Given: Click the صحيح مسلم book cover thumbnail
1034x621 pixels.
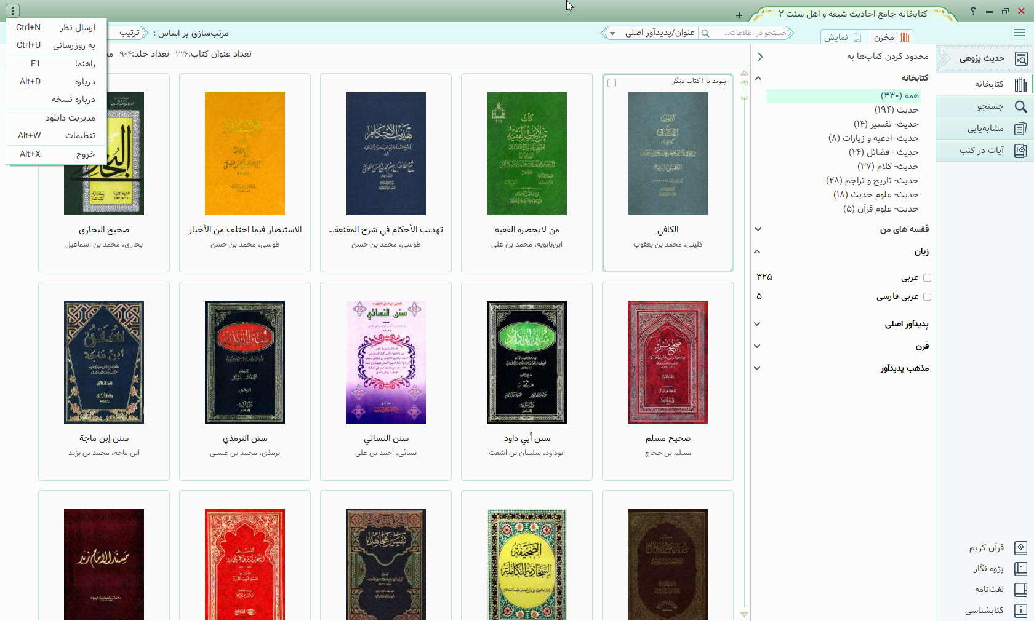Looking at the screenshot, I should point(667,362).
